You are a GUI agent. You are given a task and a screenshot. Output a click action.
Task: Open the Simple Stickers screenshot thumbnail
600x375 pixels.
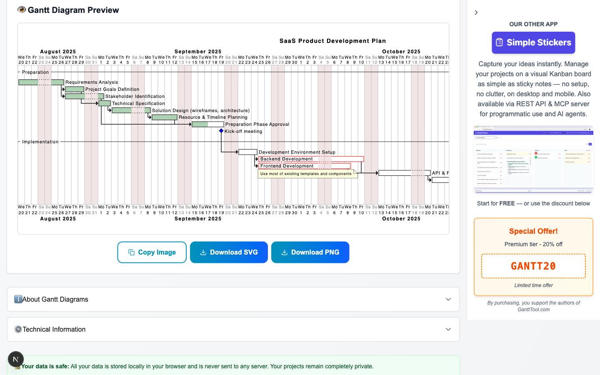point(533,159)
